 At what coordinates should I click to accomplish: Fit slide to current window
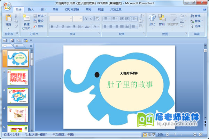coord(201,134)
